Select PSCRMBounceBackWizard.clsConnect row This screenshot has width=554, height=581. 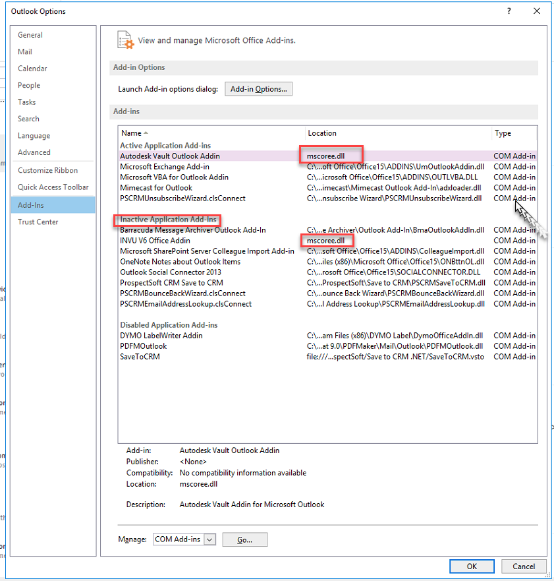tap(327, 293)
